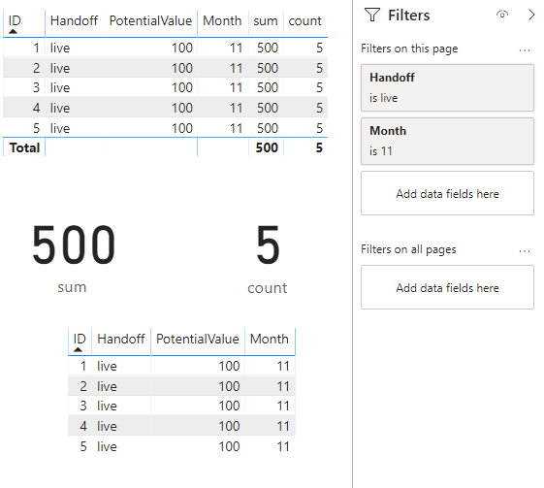Click count 5 in row 5 of top table
This screenshot has width=544, height=488.
click(320, 128)
